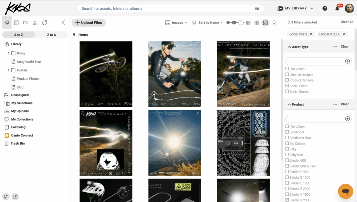Switch sorting to Z to A tab
The width and height of the screenshot is (357, 202).
click(51, 34)
